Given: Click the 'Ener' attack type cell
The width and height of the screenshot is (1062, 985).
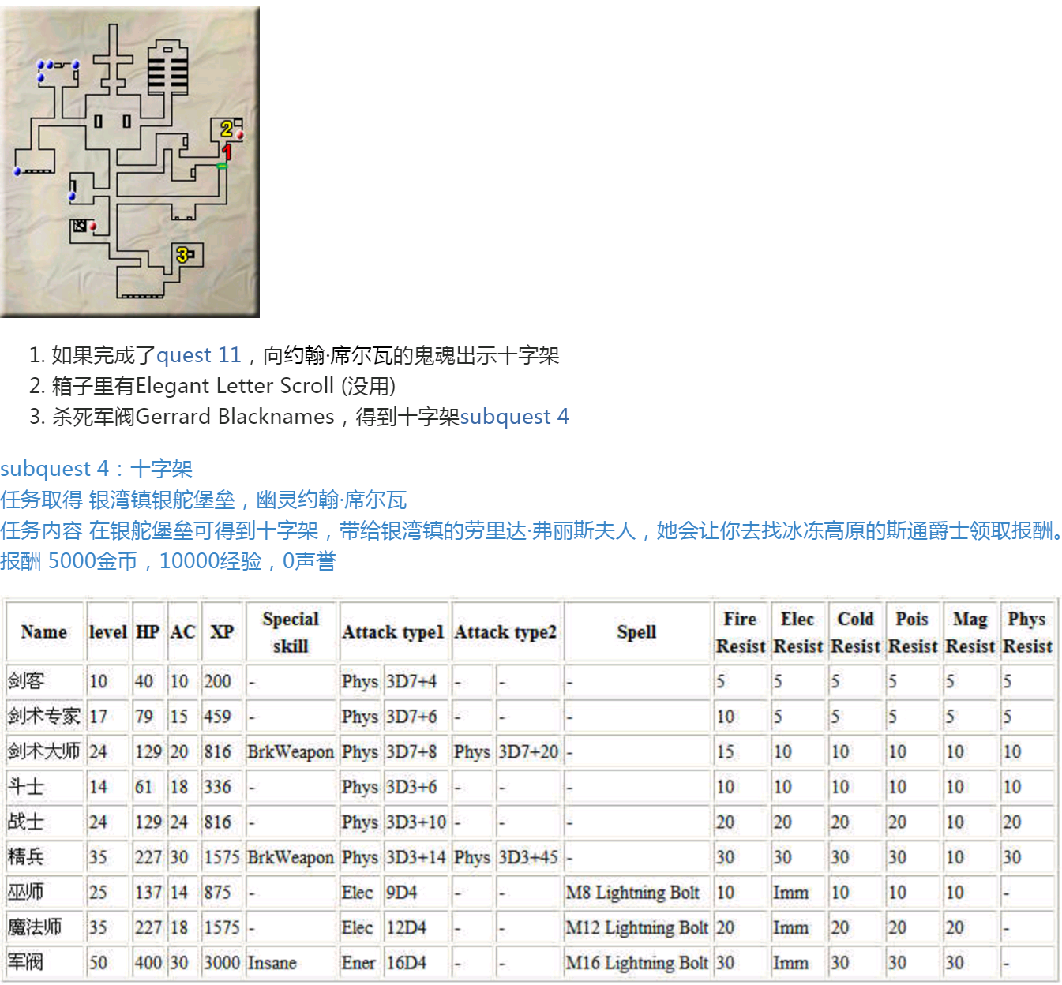Looking at the screenshot, I should (x=360, y=962).
